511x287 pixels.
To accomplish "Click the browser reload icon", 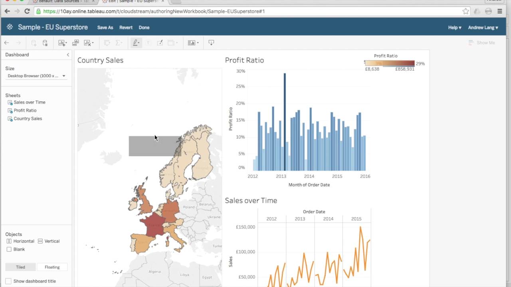I will [27, 11].
